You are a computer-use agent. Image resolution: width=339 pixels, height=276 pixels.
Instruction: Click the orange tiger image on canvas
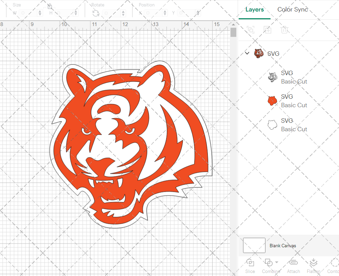click(x=131, y=144)
